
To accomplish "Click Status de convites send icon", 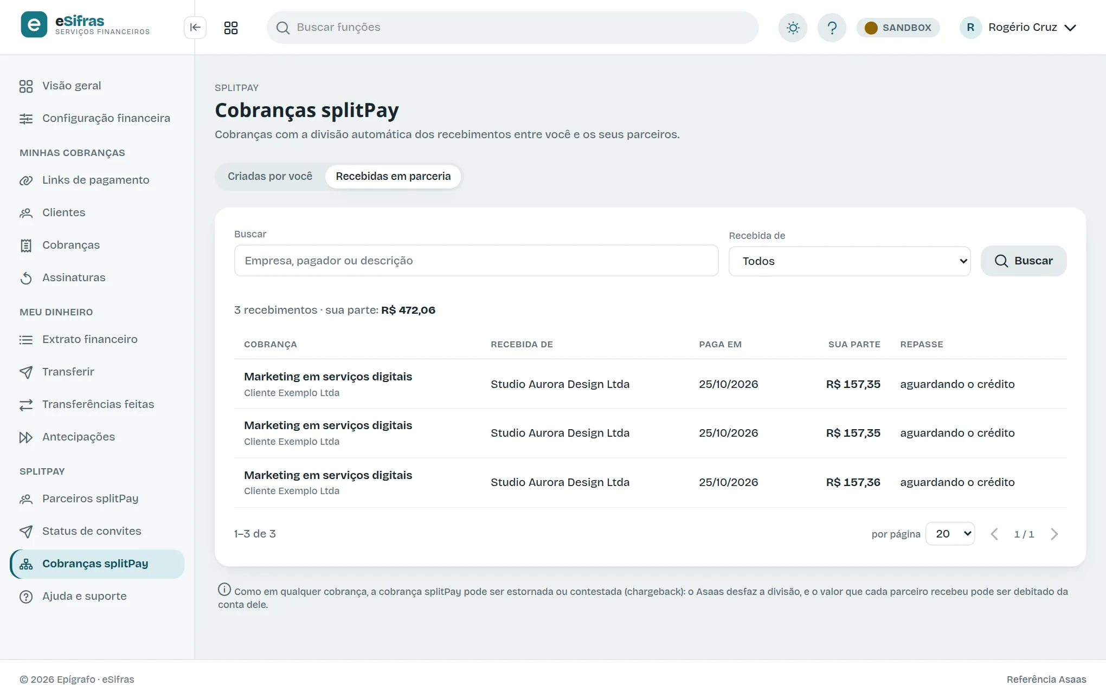I will tap(26, 532).
